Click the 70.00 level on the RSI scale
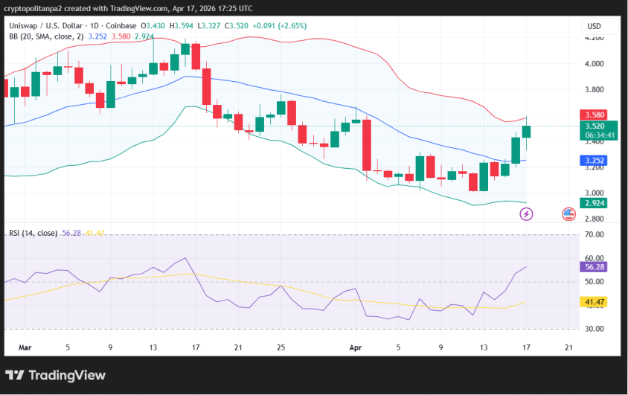 pos(594,234)
